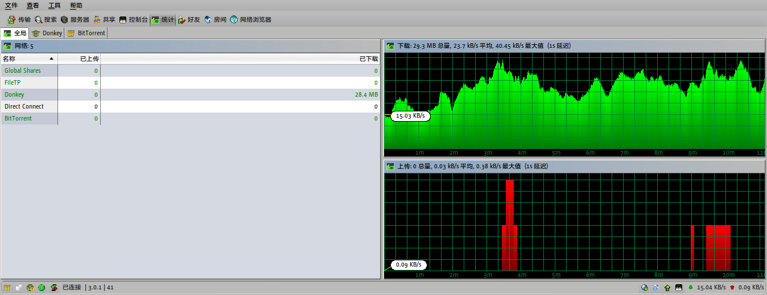Image resolution: width=767 pixels, height=295 pixels.
Task: Open the 传输 transfers view in the toolbar
Action: pos(19,19)
